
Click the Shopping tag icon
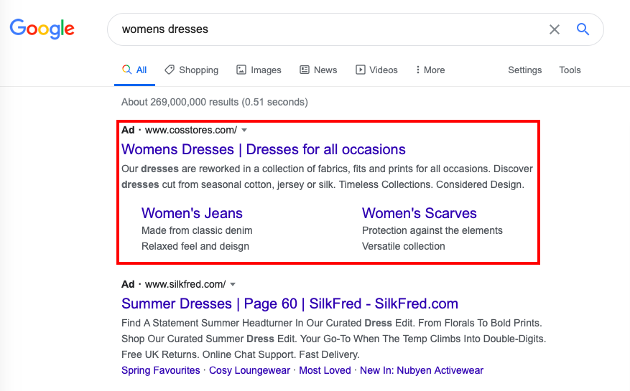(170, 70)
